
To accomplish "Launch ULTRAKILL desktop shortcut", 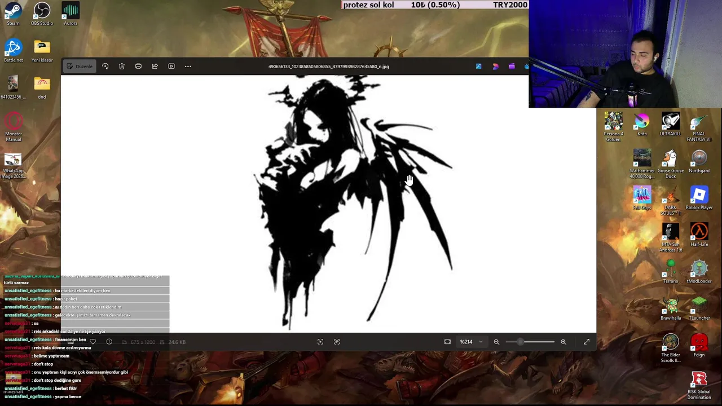I will (x=671, y=125).
